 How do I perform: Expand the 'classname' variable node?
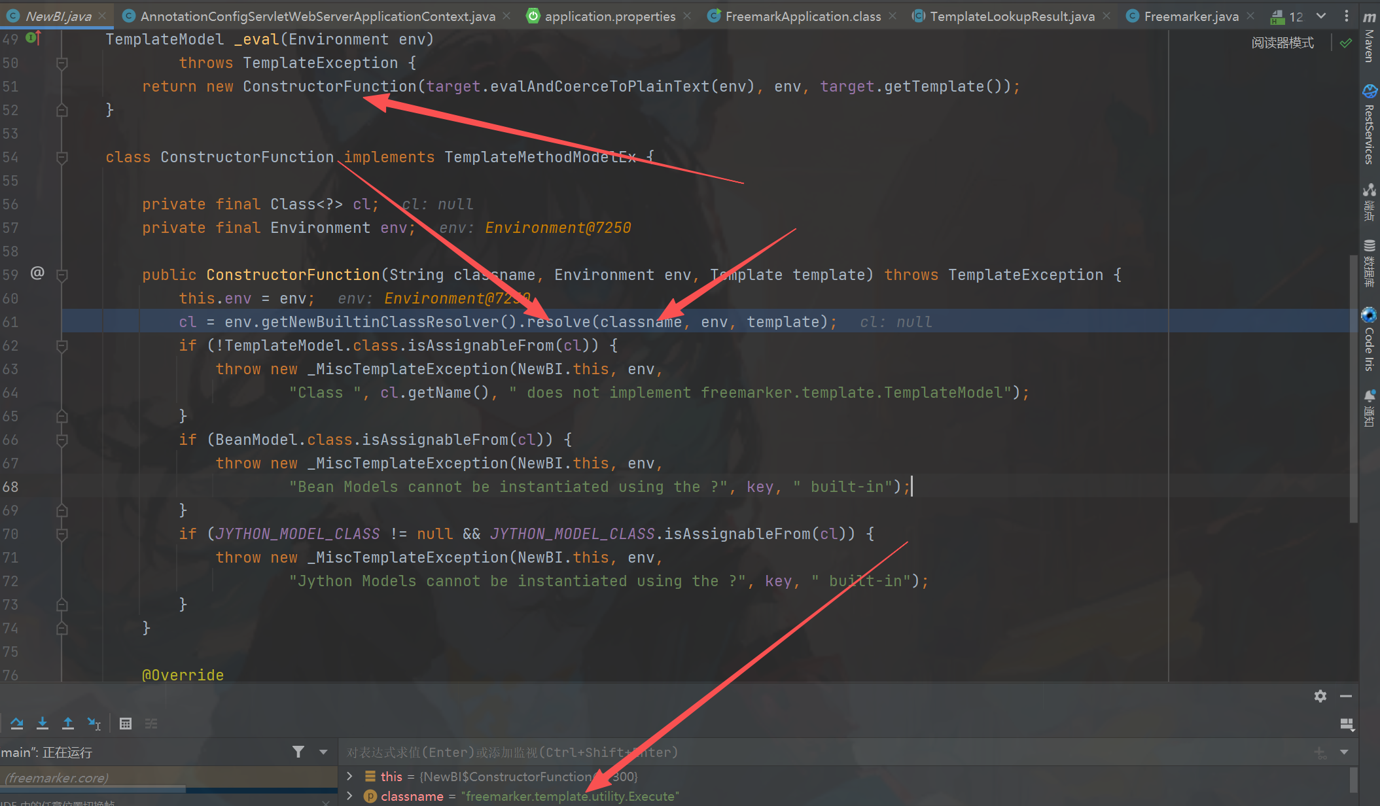[349, 796]
